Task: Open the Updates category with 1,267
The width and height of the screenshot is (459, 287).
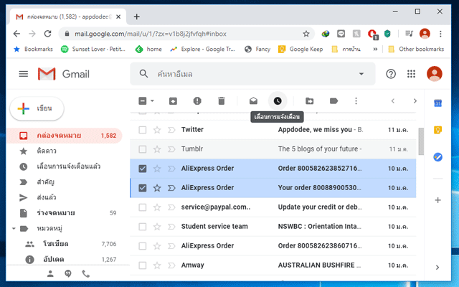Action: tap(64, 260)
